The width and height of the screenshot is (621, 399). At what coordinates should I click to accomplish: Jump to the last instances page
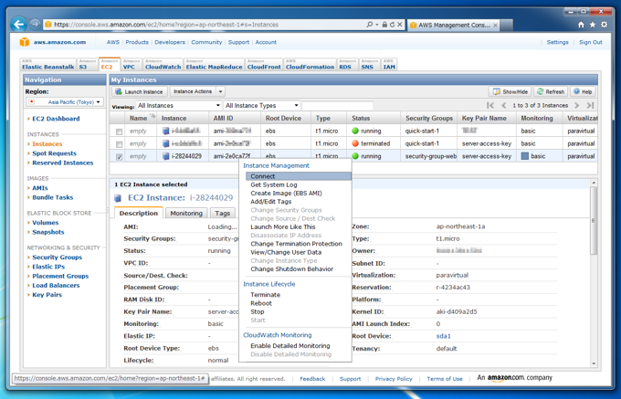click(x=590, y=105)
